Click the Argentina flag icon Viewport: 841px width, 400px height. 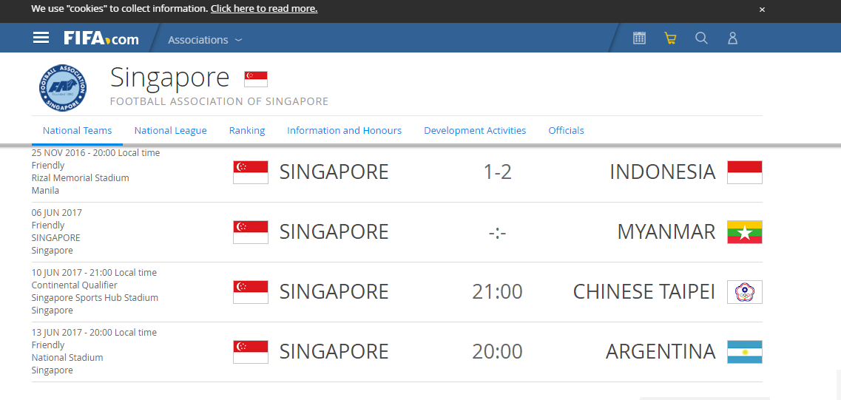point(744,352)
